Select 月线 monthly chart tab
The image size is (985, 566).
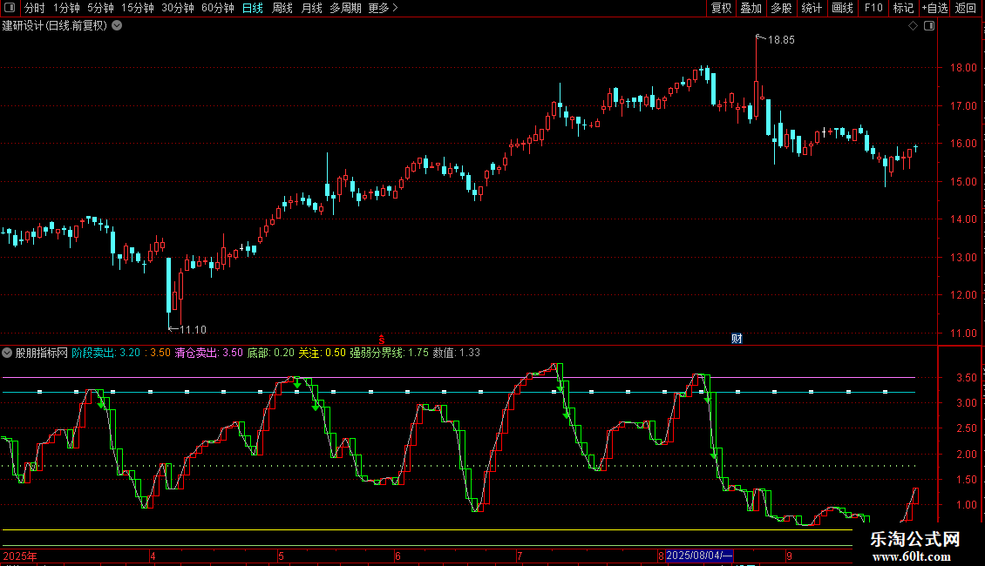(x=311, y=8)
